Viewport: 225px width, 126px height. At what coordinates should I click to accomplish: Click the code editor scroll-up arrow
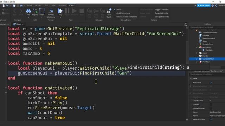tap(187, 28)
